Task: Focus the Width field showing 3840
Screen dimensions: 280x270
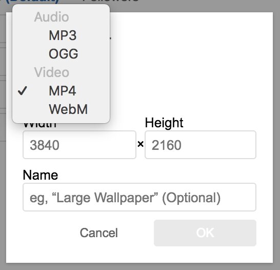Action: pos(79,145)
